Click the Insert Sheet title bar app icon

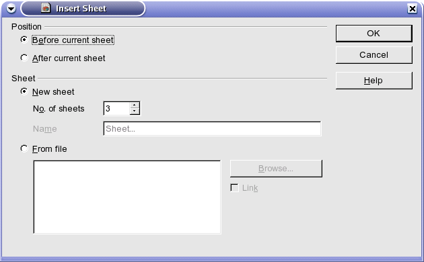[46, 8]
